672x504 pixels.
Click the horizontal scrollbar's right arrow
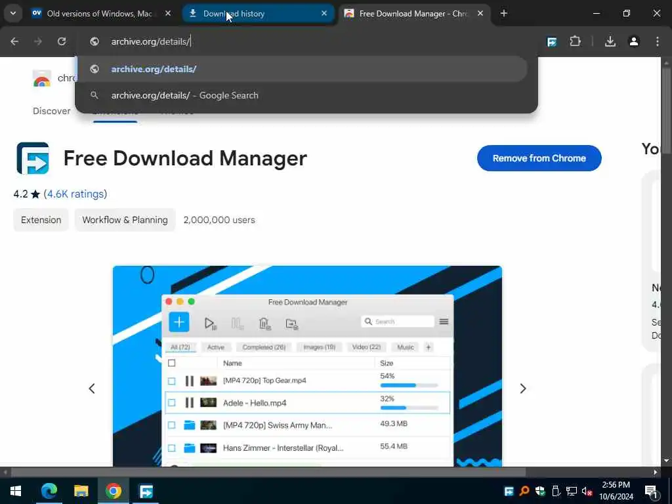(x=656, y=472)
